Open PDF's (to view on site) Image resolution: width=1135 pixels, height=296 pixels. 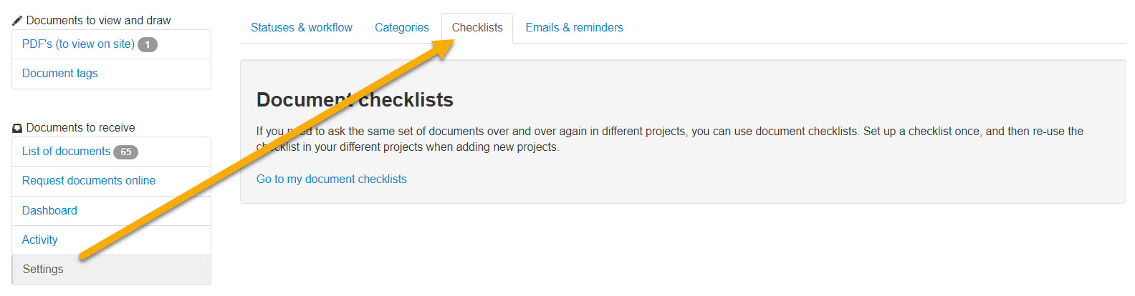(78, 44)
